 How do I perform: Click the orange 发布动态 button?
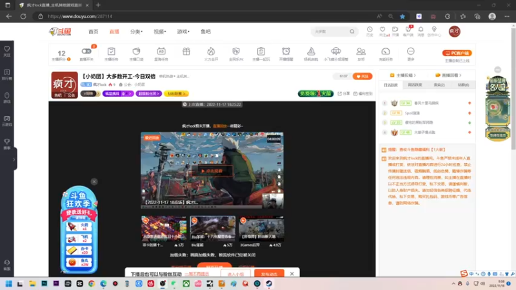(x=269, y=274)
